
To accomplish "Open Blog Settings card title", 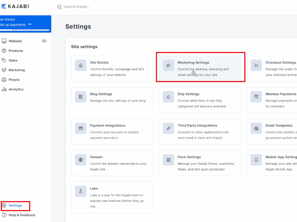I will [101, 94].
